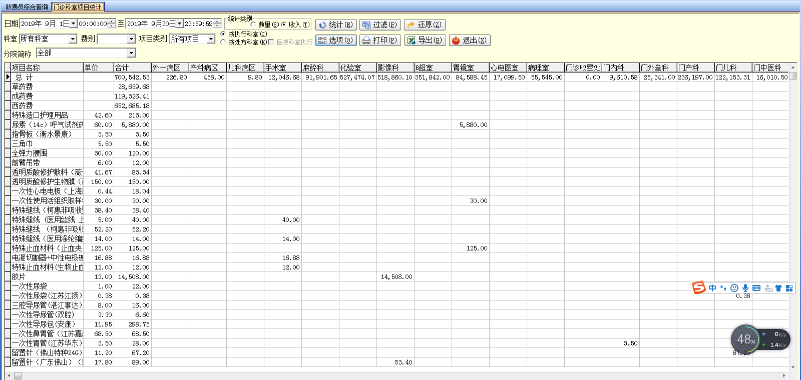Choose the 按处方科室(K) radio option

click(223, 42)
